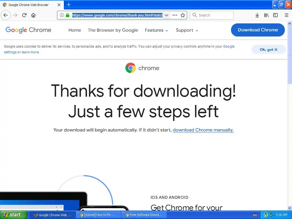Click the green secure connection padlock

[x=67, y=15]
